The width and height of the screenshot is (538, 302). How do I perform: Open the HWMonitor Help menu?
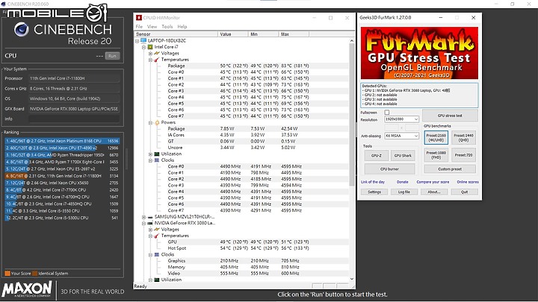pos(182,26)
